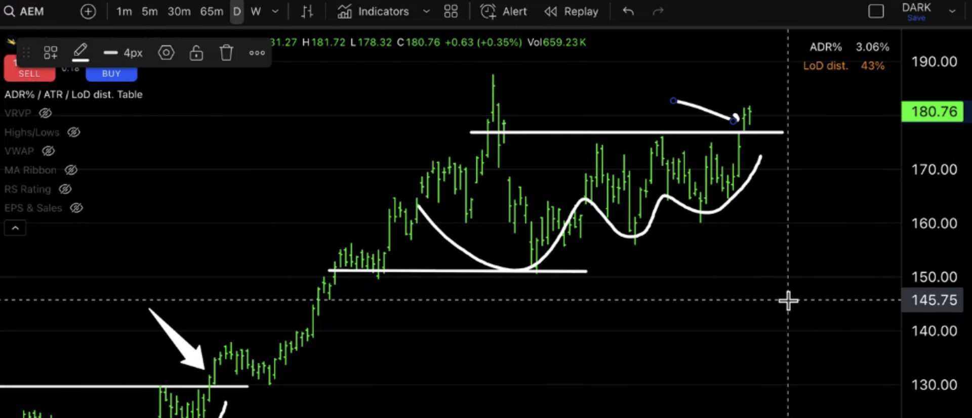
Task: Show the VWAP indicator
Action: pyautogui.click(x=48, y=151)
